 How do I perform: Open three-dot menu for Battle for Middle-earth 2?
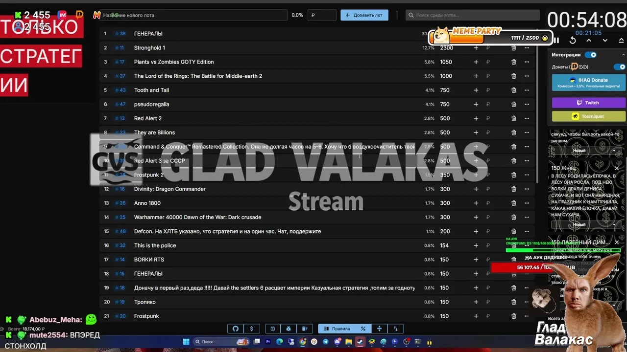point(527,76)
